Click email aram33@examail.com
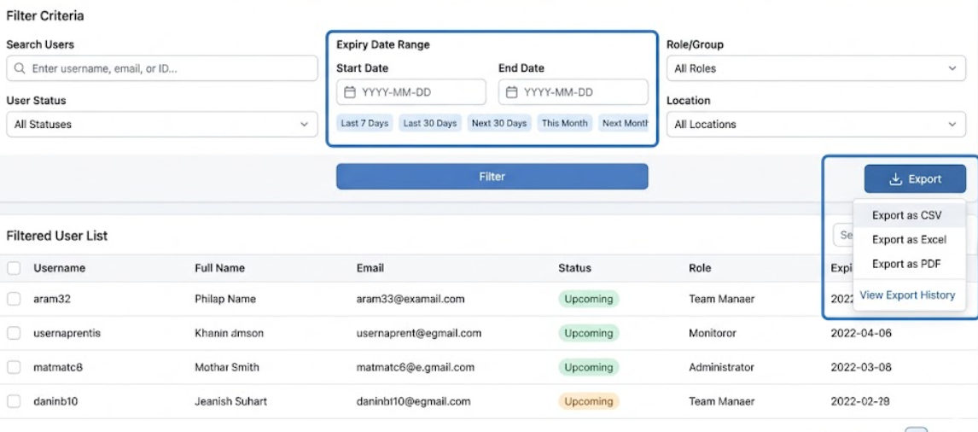 (x=410, y=299)
